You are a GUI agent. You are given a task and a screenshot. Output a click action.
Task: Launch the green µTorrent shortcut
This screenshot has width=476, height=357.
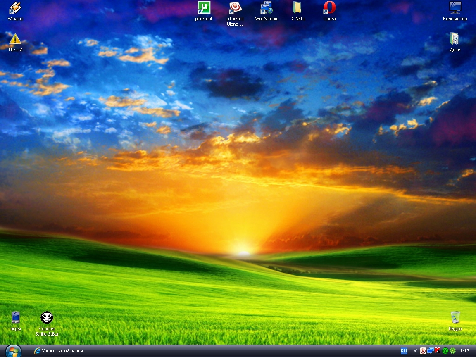click(x=204, y=8)
